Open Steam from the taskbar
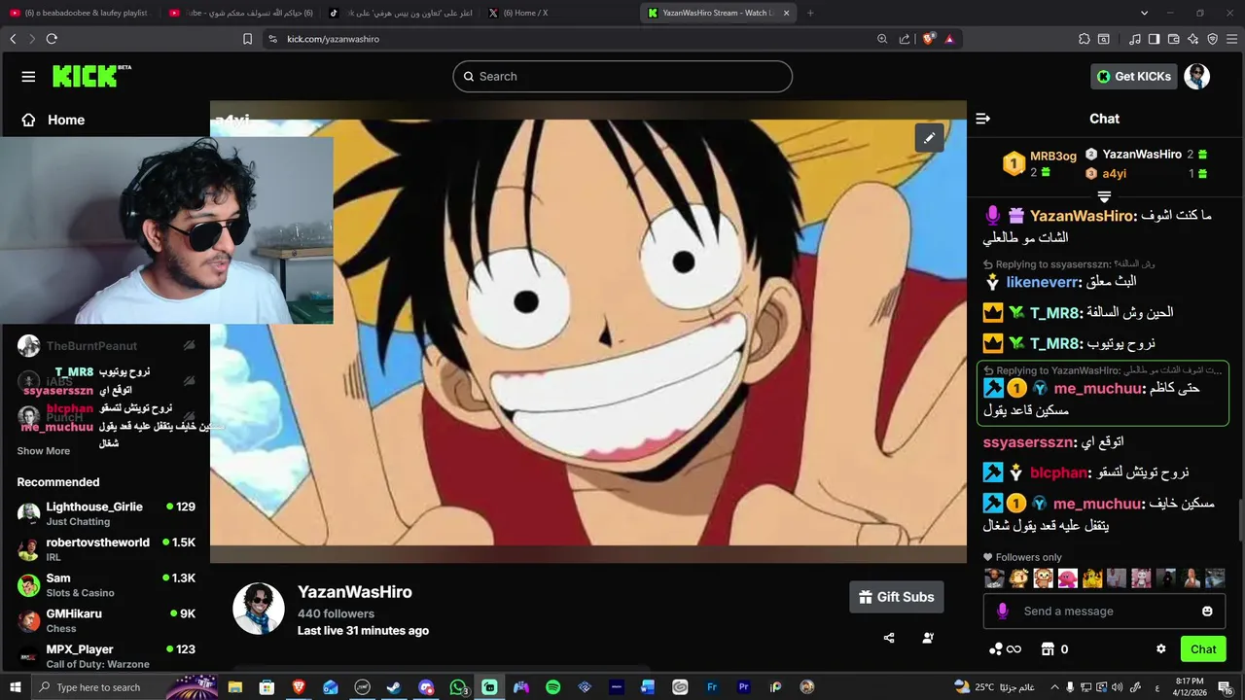This screenshot has width=1245, height=700. pyautogui.click(x=394, y=687)
